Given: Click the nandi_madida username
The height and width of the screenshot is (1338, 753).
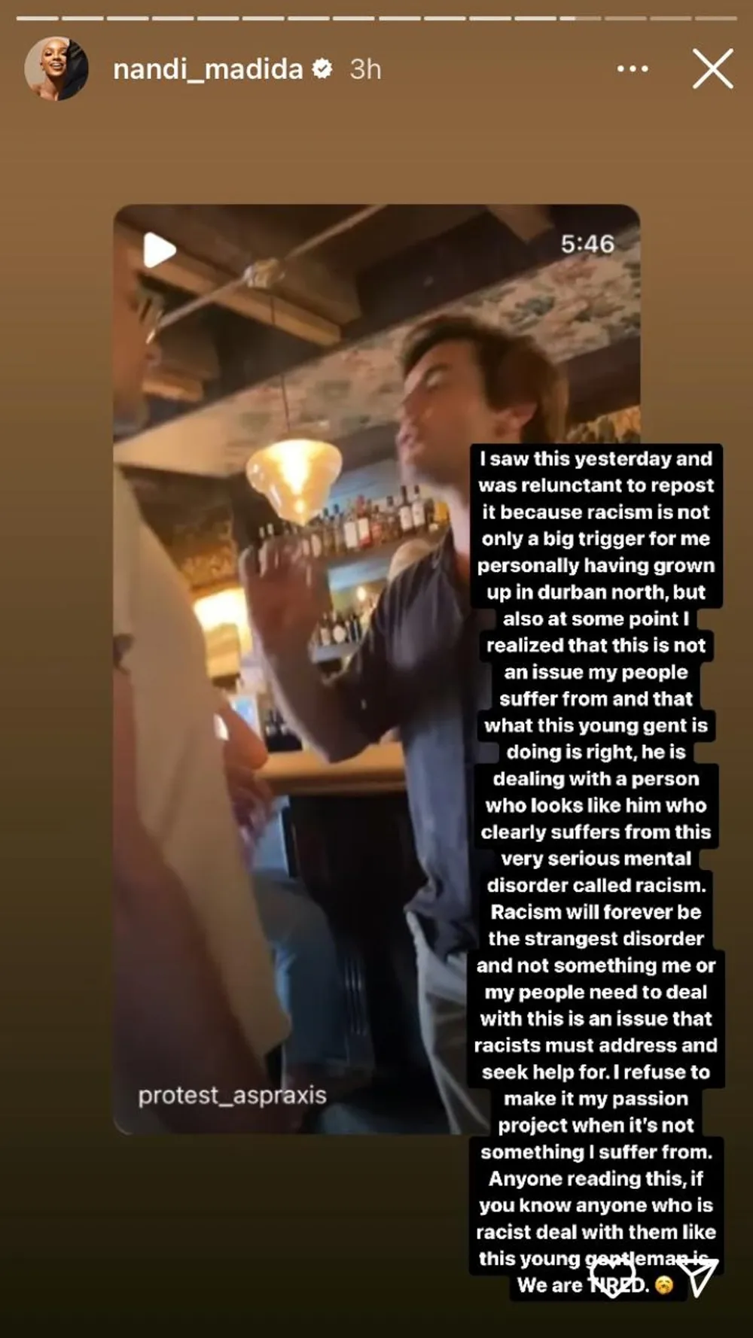Looking at the screenshot, I should (x=208, y=69).
